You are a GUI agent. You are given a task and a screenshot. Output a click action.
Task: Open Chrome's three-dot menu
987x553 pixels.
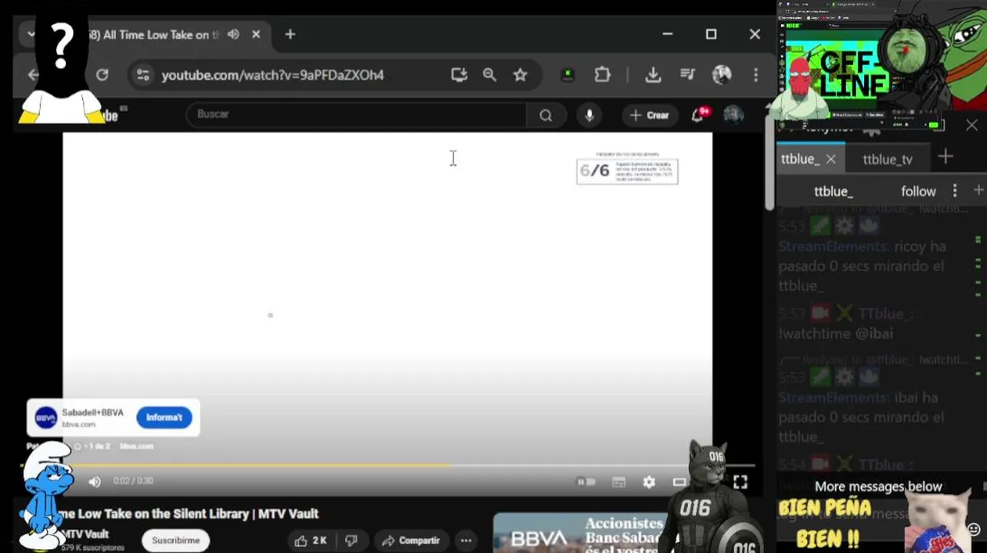point(756,75)
